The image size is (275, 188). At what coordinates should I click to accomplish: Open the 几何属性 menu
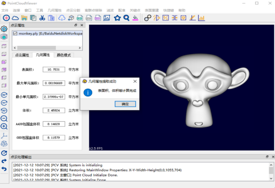tap(54, 11)
